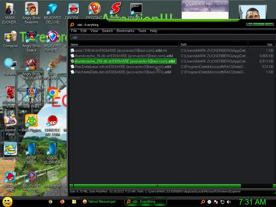Viewport: 276px width, 207px height.
Task: Click the Everything search tray icon
Action: (x=203, y=202)
